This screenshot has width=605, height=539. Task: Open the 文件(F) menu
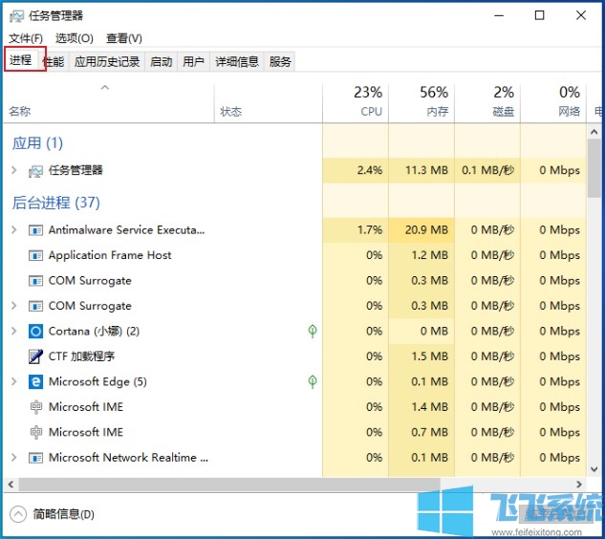(26, 38)
